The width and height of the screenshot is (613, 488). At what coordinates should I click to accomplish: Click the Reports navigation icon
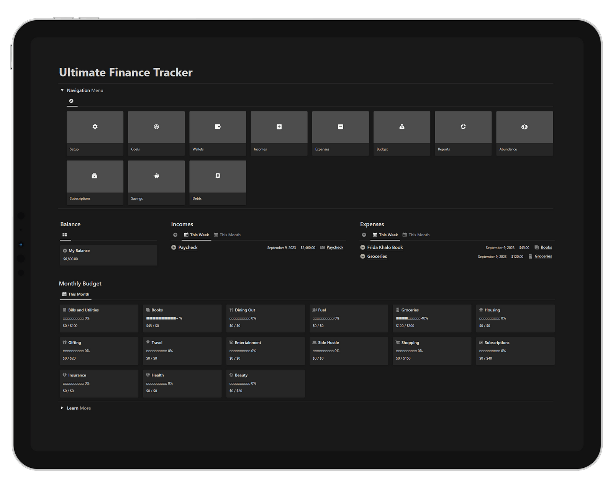click(x=463, y=127)
